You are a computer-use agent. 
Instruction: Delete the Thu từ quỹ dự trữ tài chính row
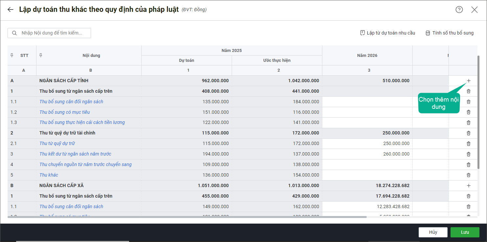pyautogui.click(x=469, y=133)
